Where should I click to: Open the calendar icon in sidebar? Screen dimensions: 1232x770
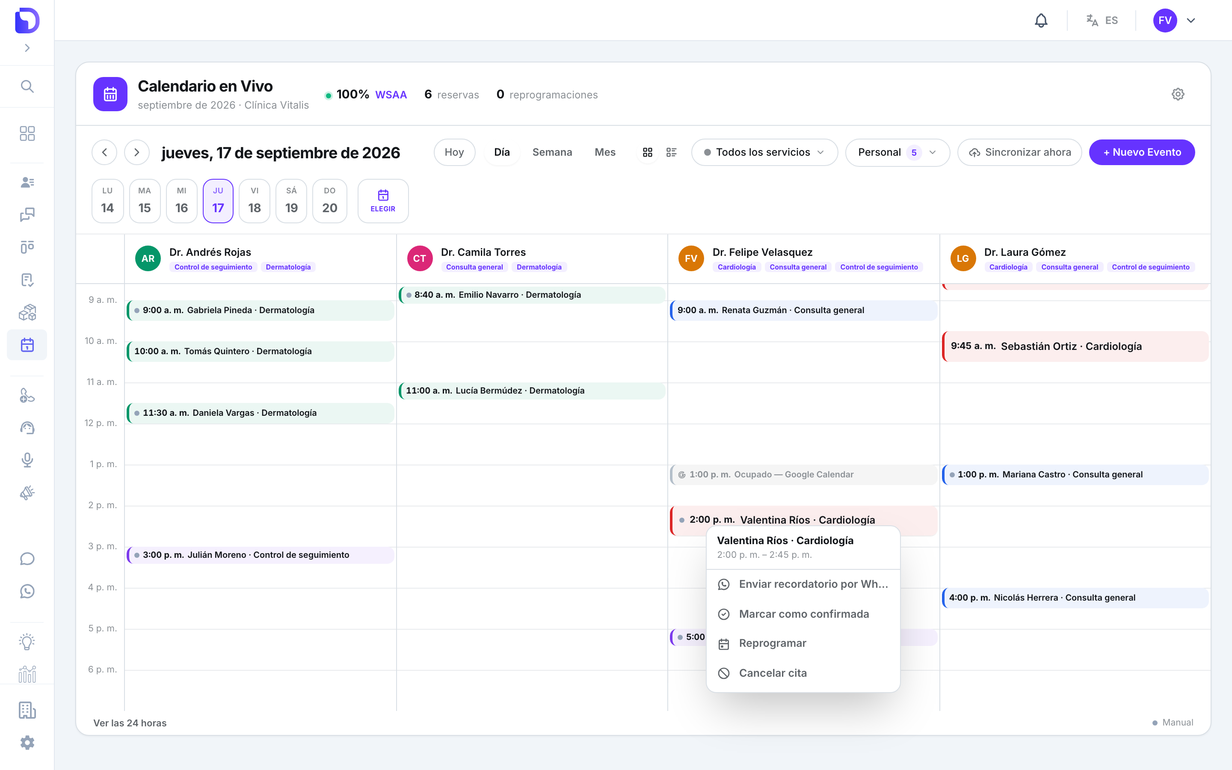coord(27,345)
